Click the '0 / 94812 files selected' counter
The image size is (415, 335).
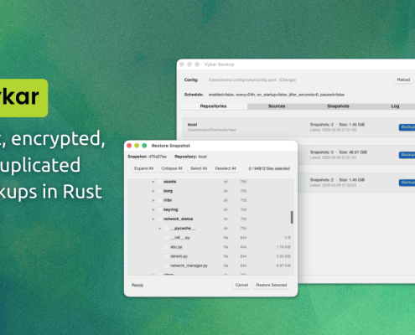pos(269,168)
